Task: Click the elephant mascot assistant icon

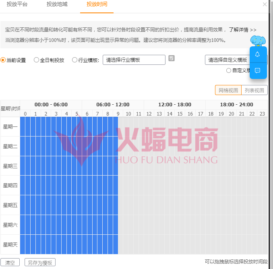Action: point(257,41)
